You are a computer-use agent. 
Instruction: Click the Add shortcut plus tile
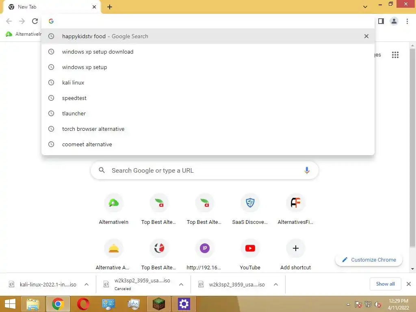(x=295, y=254)
